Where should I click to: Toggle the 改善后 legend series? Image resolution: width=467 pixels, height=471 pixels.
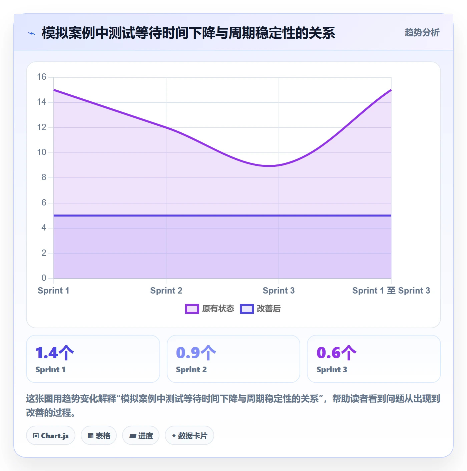(x=261, y=309)
